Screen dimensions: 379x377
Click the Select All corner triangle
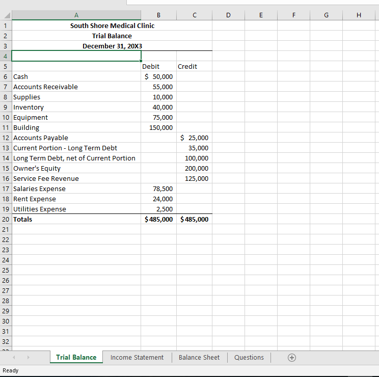(x=7, y=15)
